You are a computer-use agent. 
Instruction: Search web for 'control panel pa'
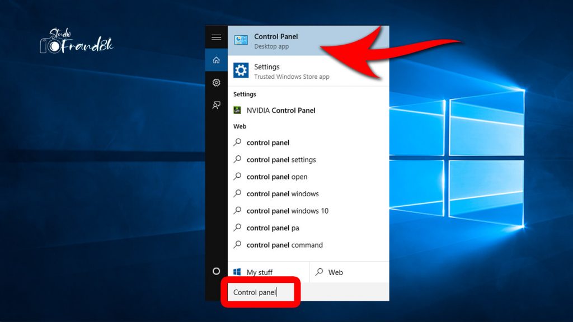pyautogui.click(x=273, y=228)
